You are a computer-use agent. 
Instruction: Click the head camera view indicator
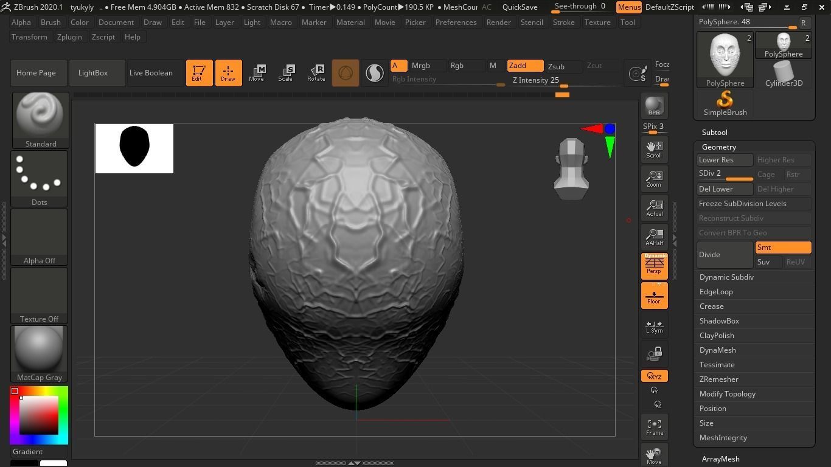(x=571, y=169)
